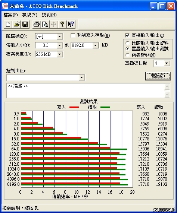Click the 8192.0 row red write bar
Screen dimensions: 177x213
pyautogui.click(x=71, y=183)
